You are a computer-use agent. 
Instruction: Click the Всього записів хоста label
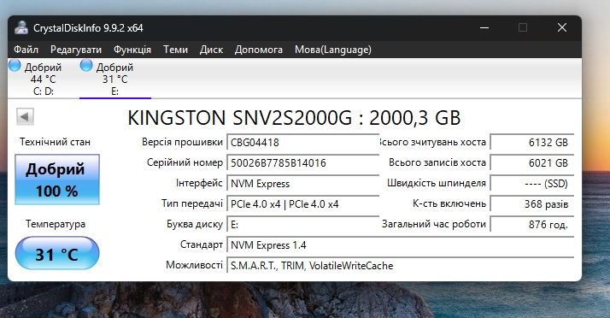point(437,162)
